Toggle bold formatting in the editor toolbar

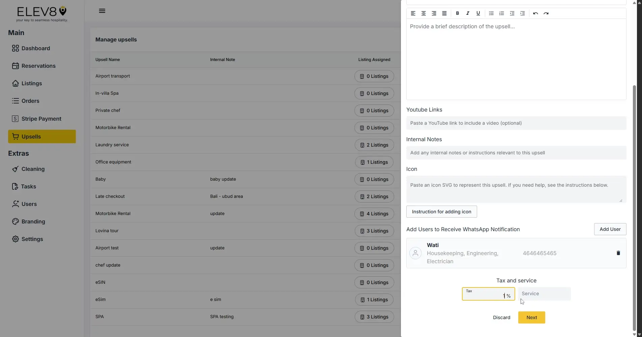pyautogui.click(x=458, y=13)
